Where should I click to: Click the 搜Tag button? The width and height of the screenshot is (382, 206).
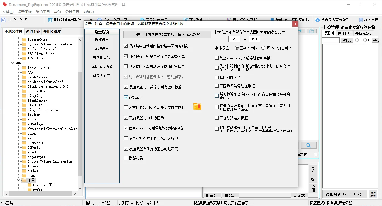[347, 40]
